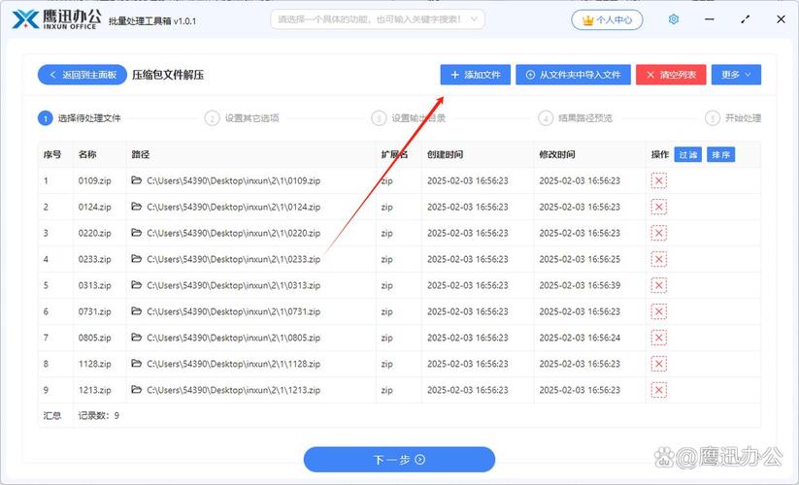Remove 0731.zip using its red delete icon
799x485 pixels.
(658, 311)
